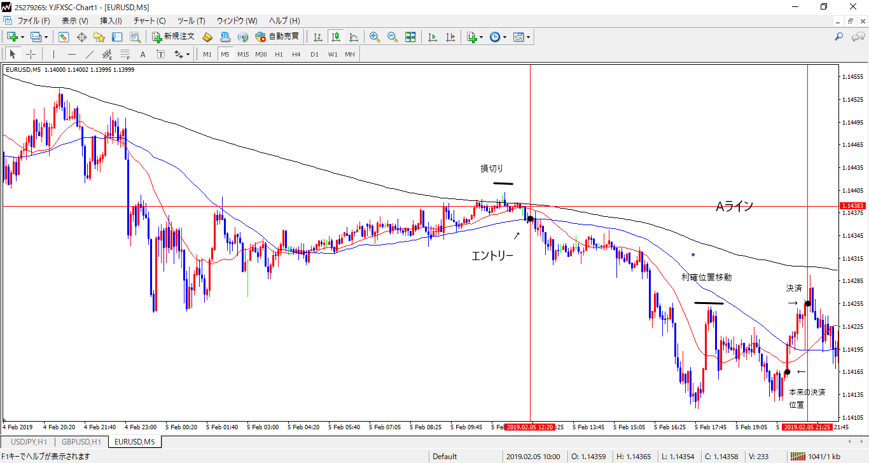Select the cursor arrow tool
Image resolution: width=869 pixels, height=463 pixels.
[x=13, y=54]
